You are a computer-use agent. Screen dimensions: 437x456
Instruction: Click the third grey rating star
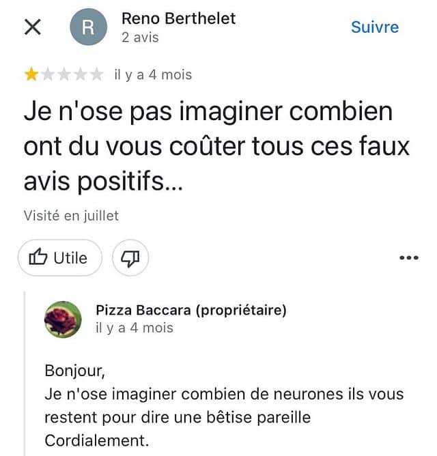tap(64, 74)
